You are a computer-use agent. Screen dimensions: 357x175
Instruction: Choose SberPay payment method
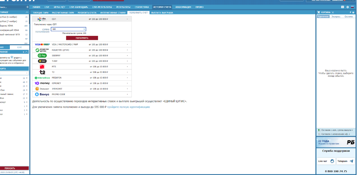click(x=82, y=56)
